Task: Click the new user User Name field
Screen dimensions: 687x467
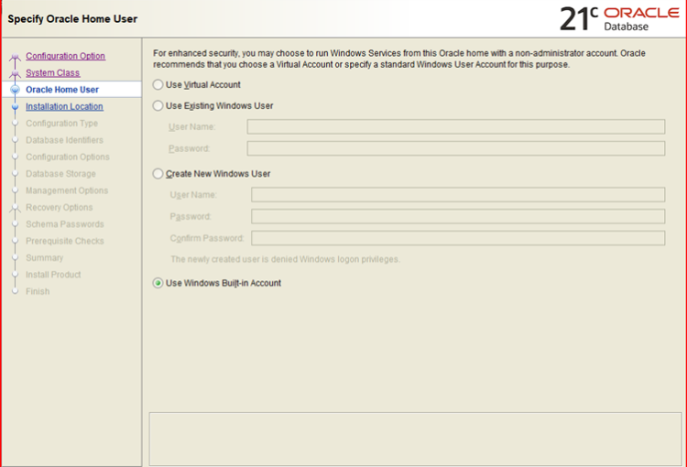Action: (x=457, y=194)
